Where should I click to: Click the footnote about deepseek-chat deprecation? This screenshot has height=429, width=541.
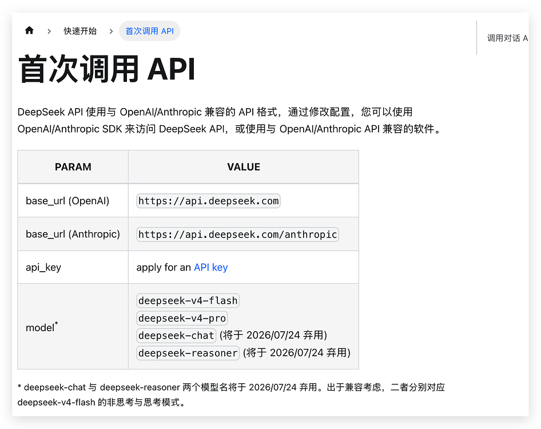click(x=231, y=395)
